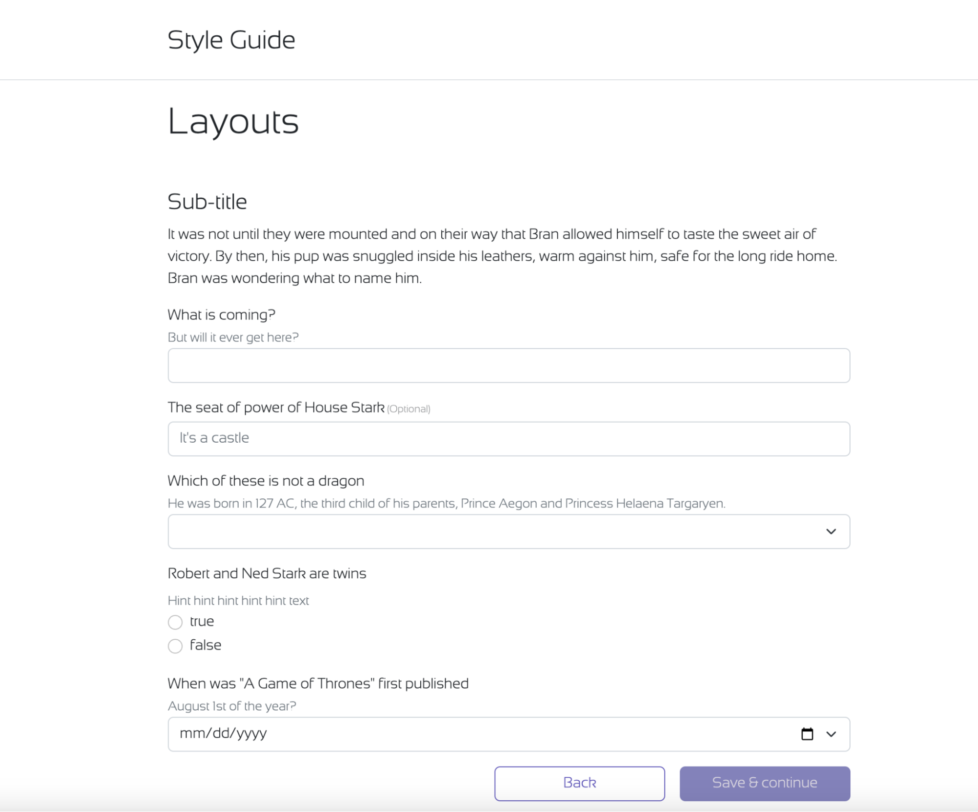This screenshot has width=978, height=812.
Task: Click the 'Robert and Ned Stark are twins' label
Action: click(267, 573)
